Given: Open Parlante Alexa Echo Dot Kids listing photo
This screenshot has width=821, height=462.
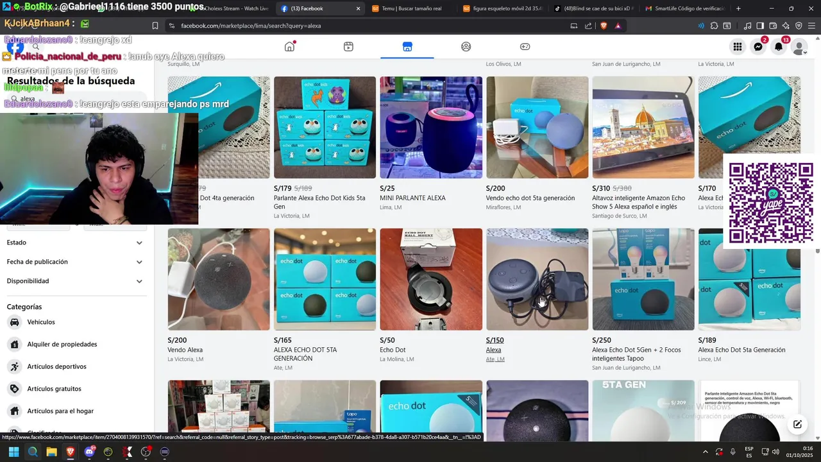Looking at the screenshot, I should click(x=325, y=128).
